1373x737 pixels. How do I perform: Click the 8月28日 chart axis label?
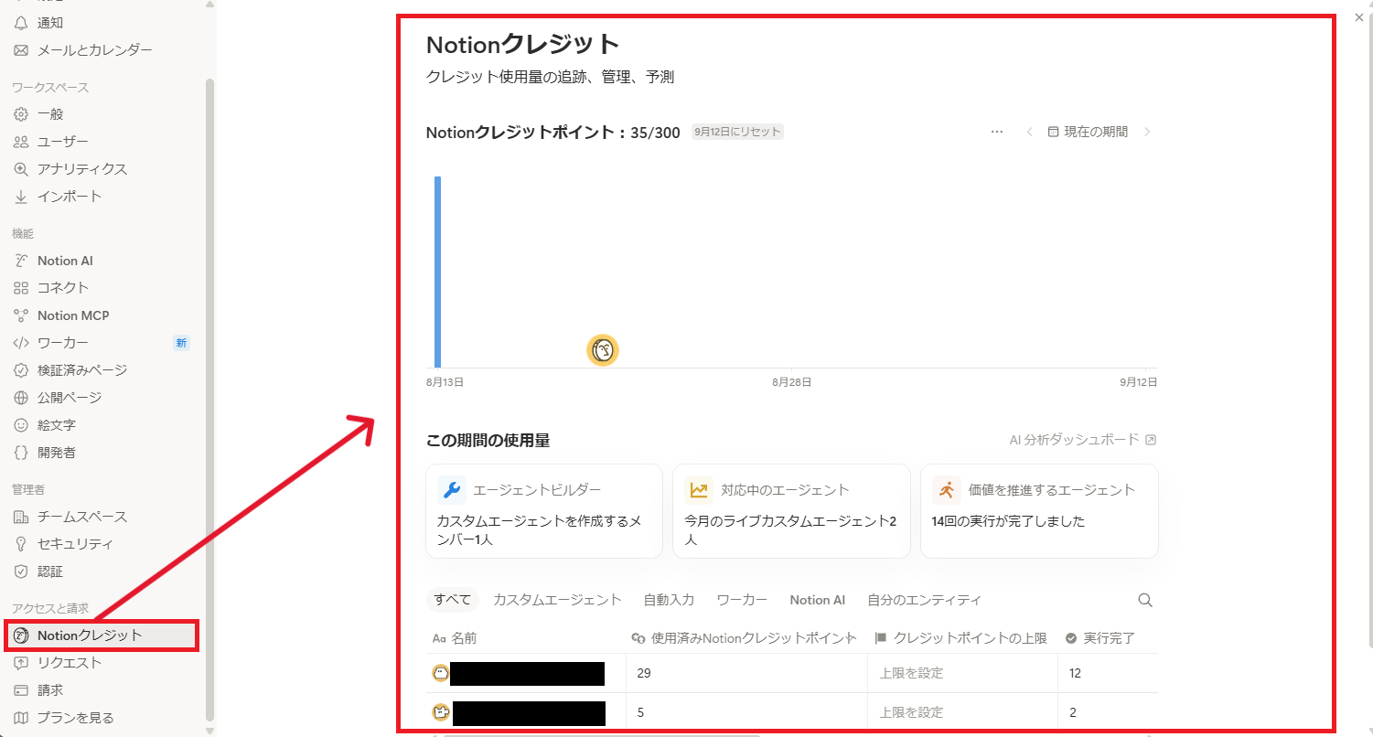point(792,382)
